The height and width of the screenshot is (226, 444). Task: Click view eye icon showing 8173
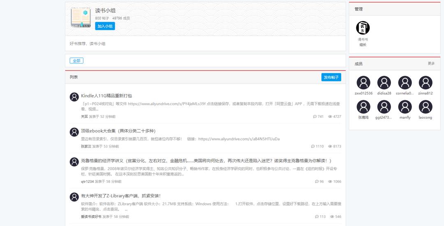click(330, 147)
